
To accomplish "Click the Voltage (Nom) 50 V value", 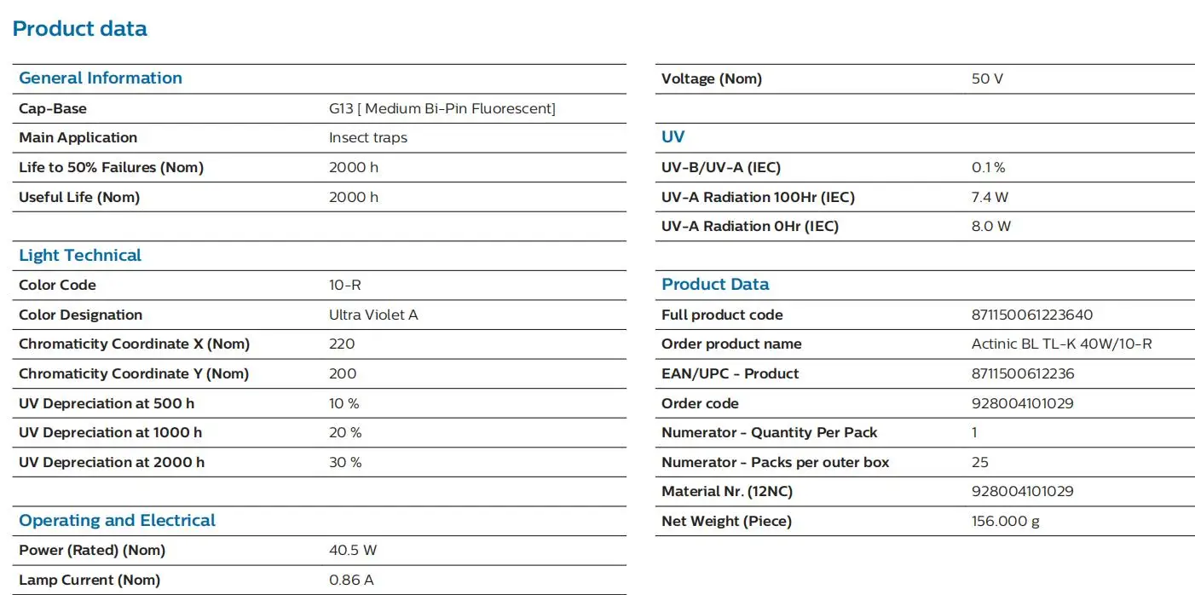I will click(987, 78).
